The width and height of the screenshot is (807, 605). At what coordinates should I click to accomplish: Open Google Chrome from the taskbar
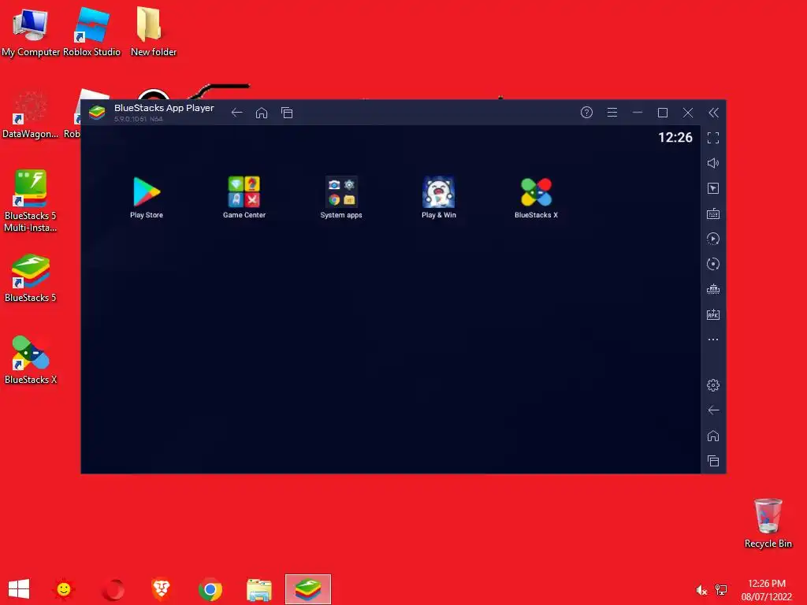pyautogui.click(x=210, y=589)
